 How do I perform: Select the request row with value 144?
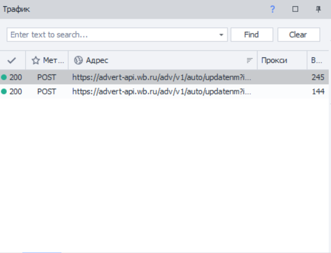click(164, 92)
